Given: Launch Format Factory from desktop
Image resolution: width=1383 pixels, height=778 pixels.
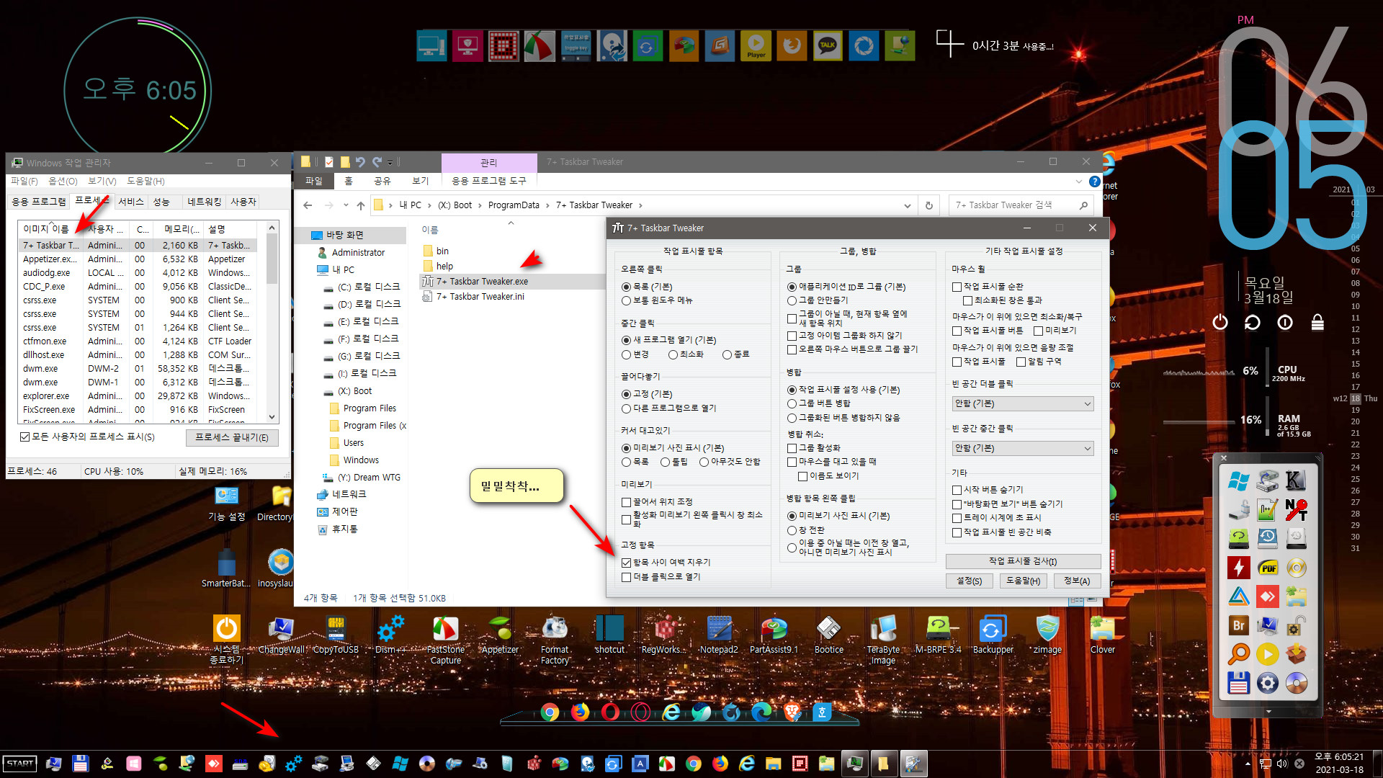Looking at the screenshot, I should click(x=555, y=640).
